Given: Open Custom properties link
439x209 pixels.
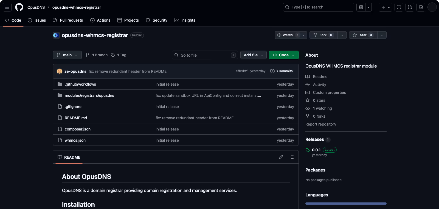Looking at the screenshot, I should point(326,92).
